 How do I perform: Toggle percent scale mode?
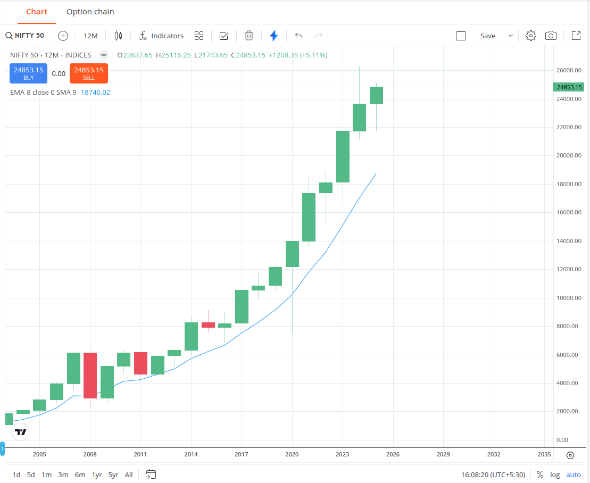click(539, 474)
